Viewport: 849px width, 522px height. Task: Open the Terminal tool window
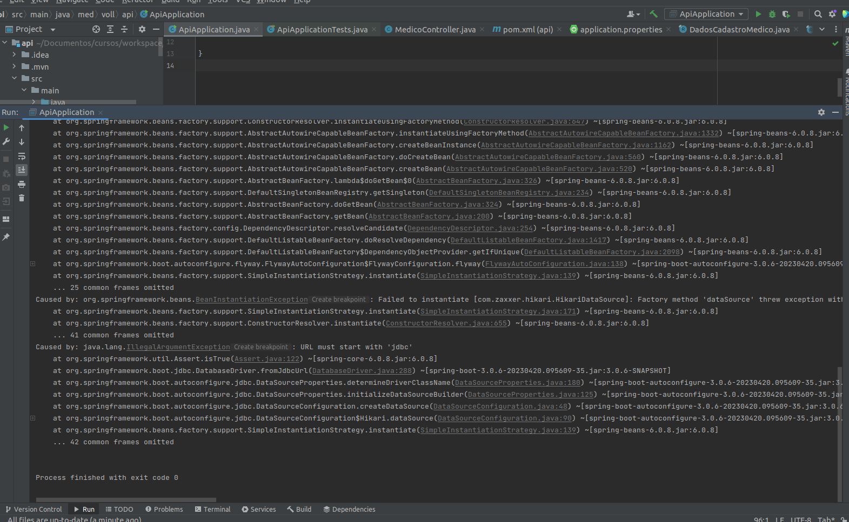click(212, 509)
